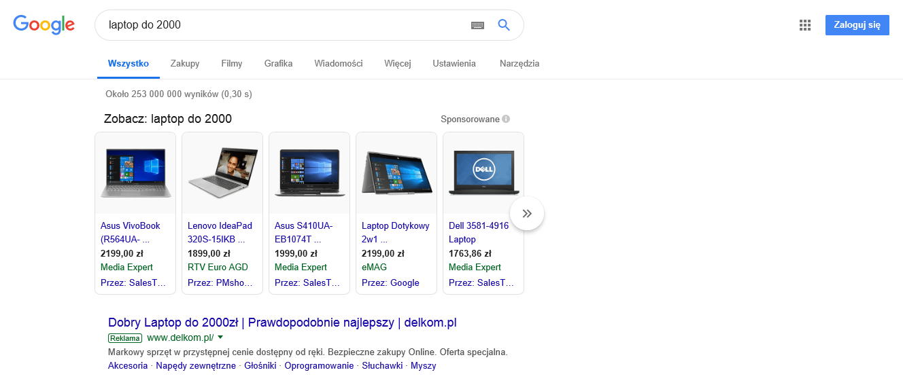Click the magnifying glass search icon
This screenshot has width=903, height=385.
(504, 25)
